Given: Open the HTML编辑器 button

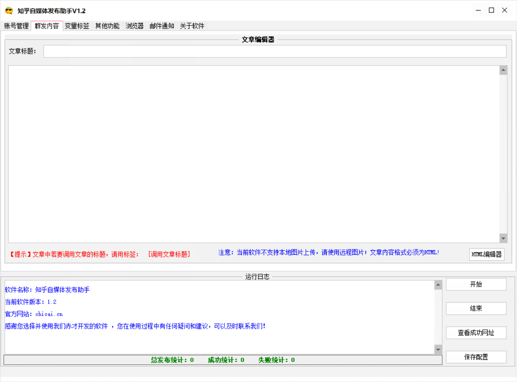Looking at the screenshot, I should pos(487,254).
